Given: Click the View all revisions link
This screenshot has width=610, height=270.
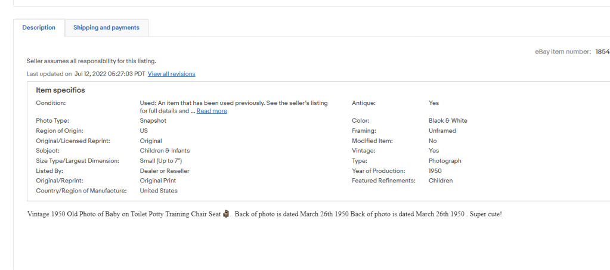Looking at the screenshot, I should [x=171, y=74].
